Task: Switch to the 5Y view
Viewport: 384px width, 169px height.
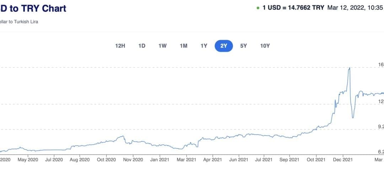Action: pyautogui.click(x=243, y=46)
